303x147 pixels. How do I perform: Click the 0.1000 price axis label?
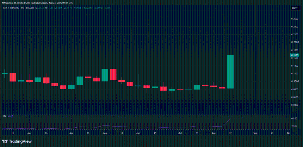pyautogui.click(x=295, y=81)
